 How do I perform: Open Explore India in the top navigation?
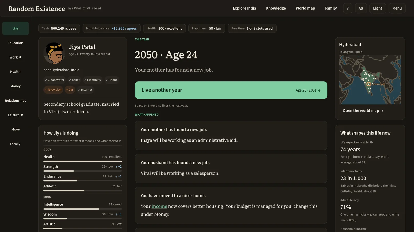[x=244, y=8]
